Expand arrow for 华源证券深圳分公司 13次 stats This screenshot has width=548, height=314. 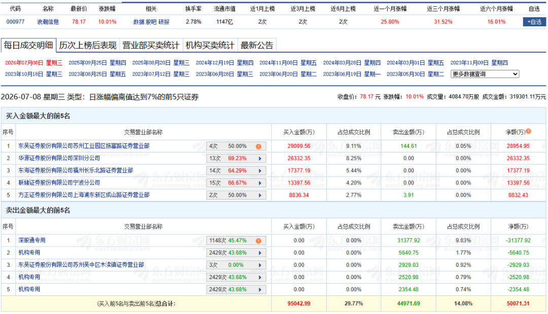click(260, 159)
